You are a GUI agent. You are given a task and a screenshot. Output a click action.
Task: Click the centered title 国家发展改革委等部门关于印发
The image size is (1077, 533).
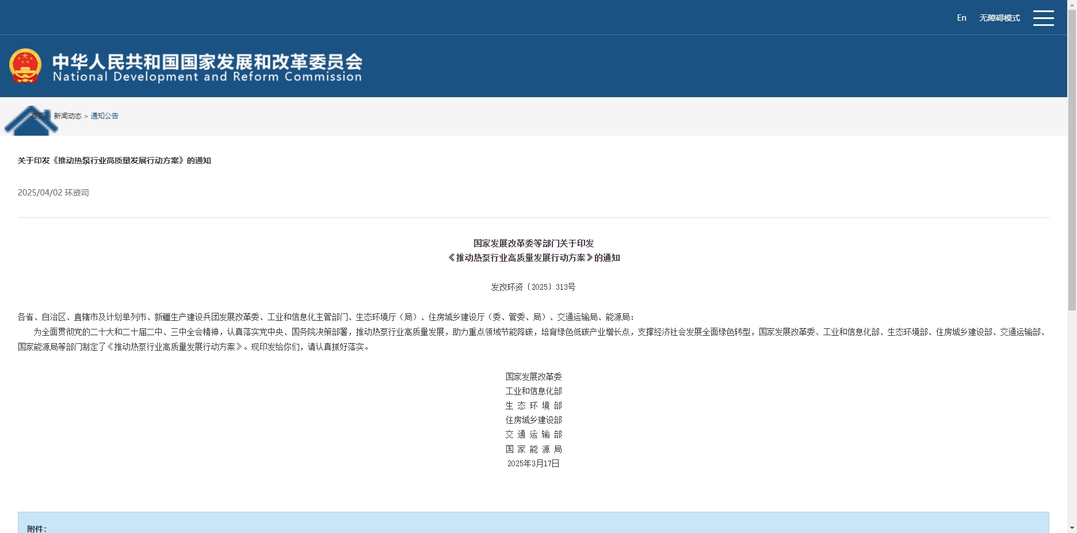533,243
